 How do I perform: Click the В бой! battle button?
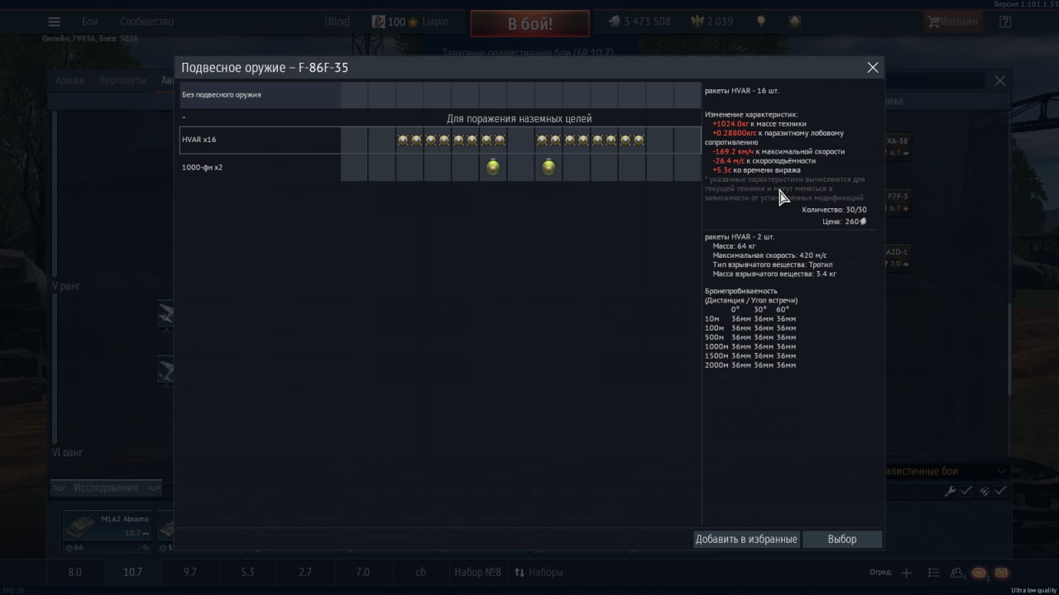click(530, 24)
